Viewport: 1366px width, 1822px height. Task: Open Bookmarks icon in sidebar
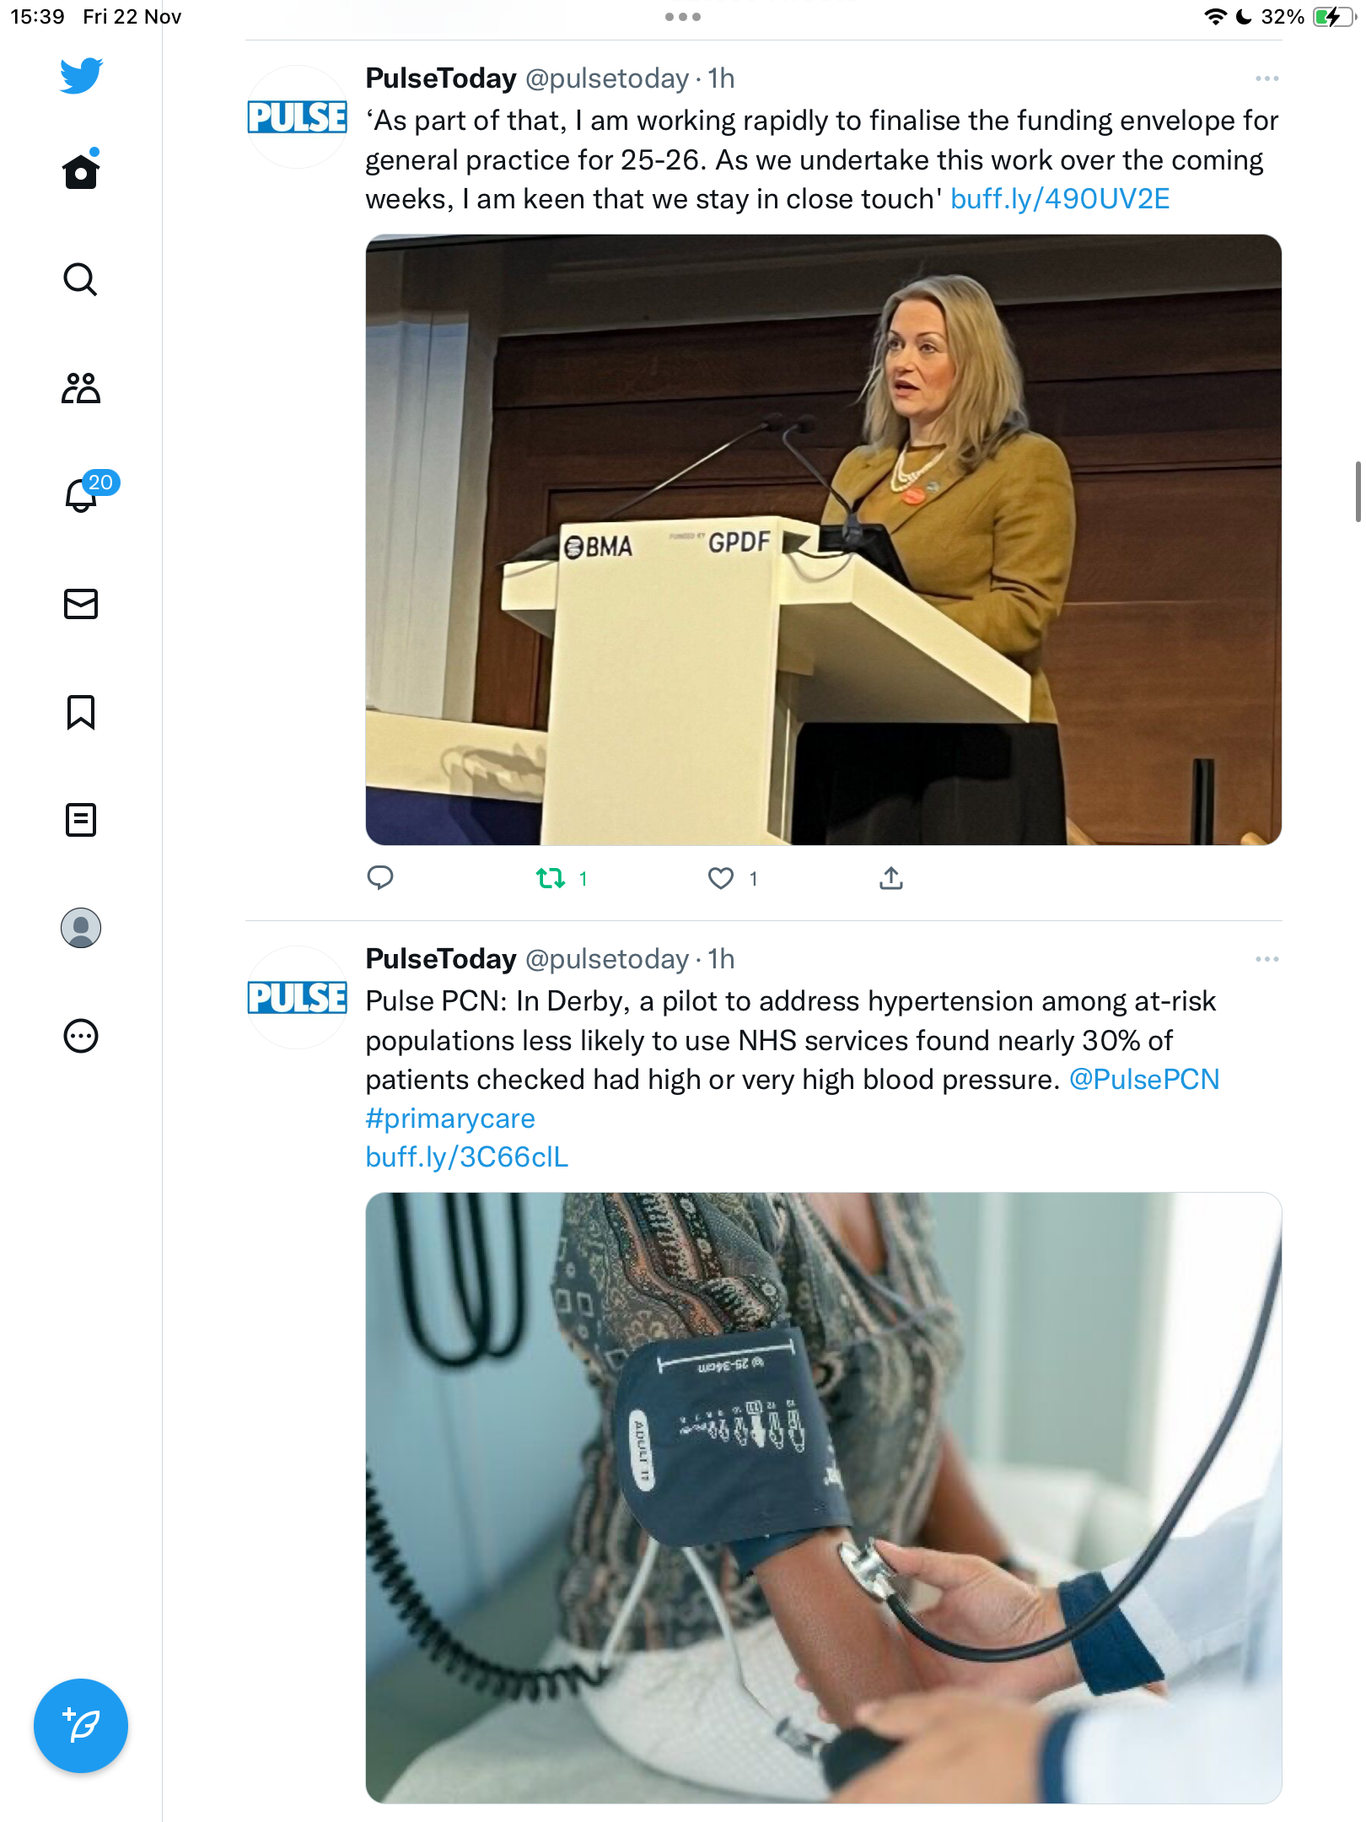coord(81,712)
